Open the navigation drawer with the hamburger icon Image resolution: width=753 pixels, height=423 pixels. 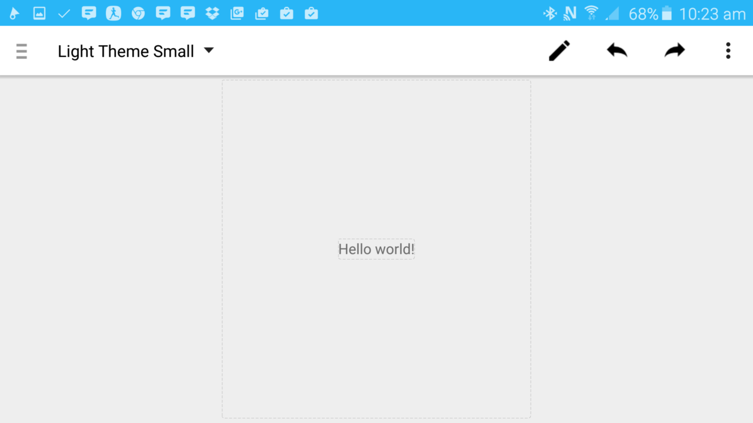(22, 51)
